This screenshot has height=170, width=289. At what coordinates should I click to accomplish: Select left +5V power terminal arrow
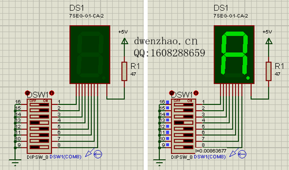tap(125, 41)
